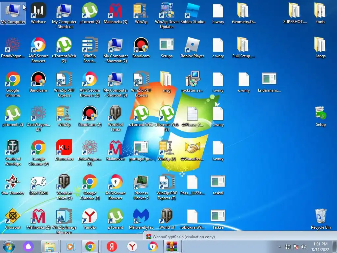Viewport: 337px width, 253px height.
Task: Click the t.wnry file
Action: 218,150
